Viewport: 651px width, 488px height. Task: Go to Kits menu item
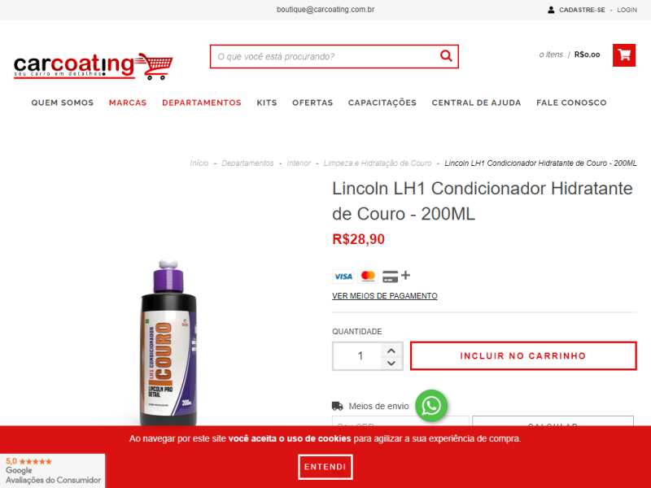pyautogui.click(x=267, y=102)
